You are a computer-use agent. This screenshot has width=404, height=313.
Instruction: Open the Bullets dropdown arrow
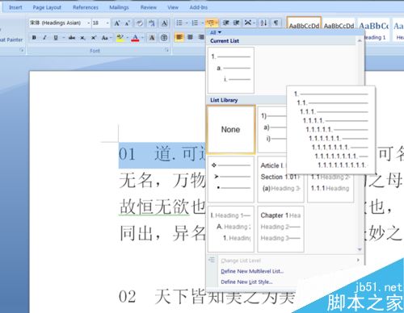pyautogui.click(x=187, y=23)
